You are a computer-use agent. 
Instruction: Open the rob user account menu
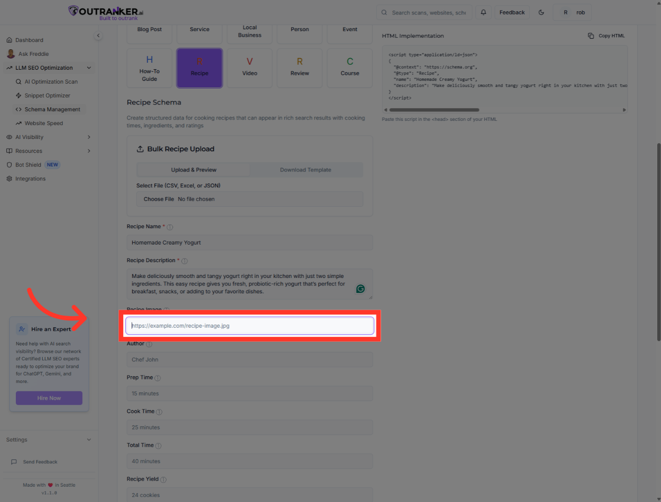click(x=572, y=13)
